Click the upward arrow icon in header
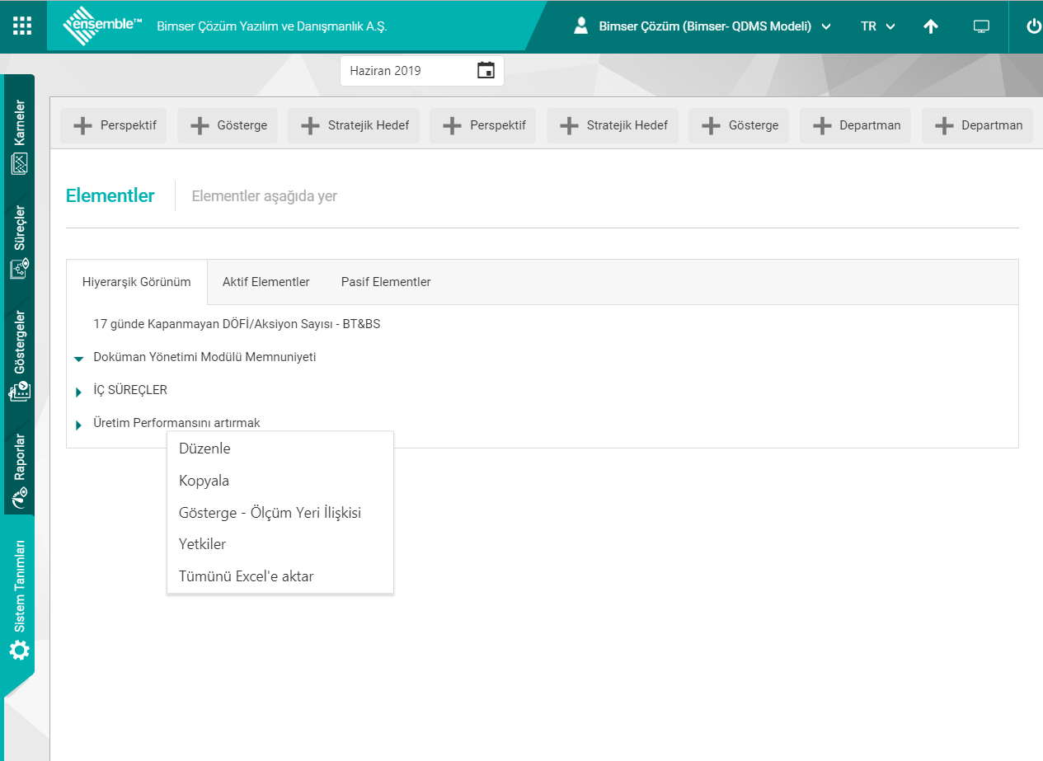 coord(931,26)
